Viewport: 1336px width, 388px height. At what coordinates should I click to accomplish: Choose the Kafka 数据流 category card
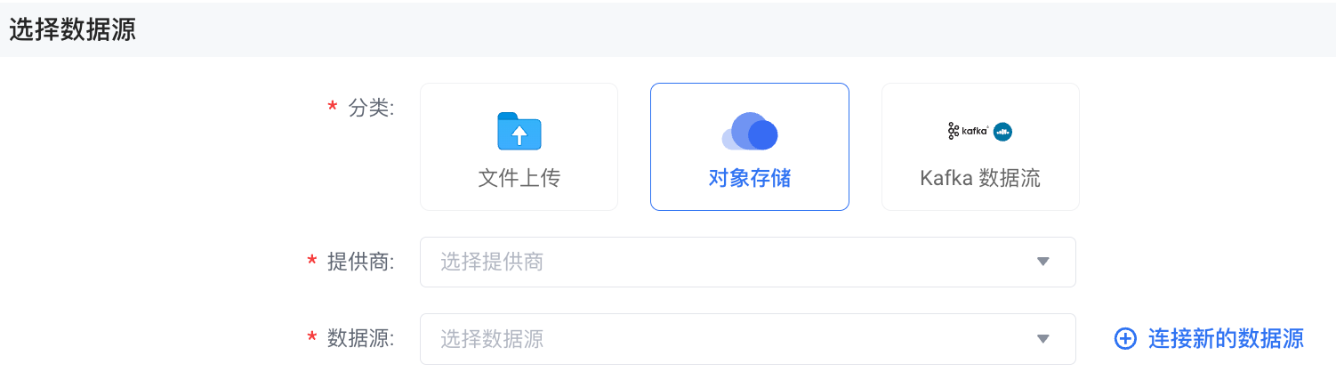(x=980, y=147)
